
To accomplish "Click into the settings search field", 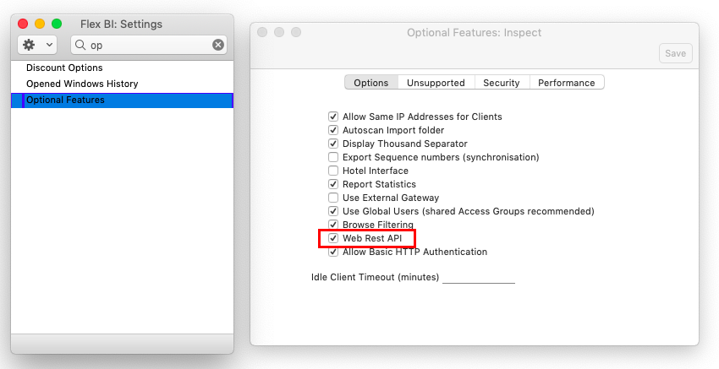I will click(x=148, y=45).
